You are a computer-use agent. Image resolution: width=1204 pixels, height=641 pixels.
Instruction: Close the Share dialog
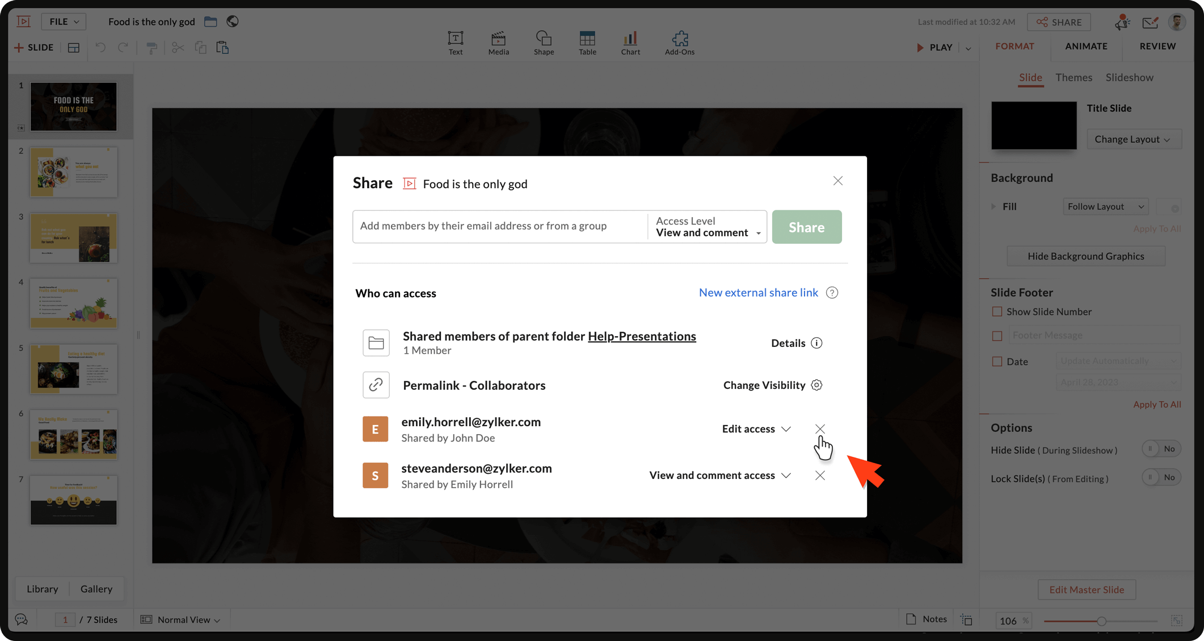pyautogui.click(x=838, y=181)
